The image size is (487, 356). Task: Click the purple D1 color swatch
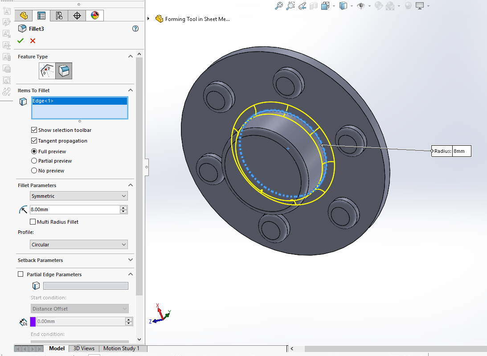click(x=33, y=321)
